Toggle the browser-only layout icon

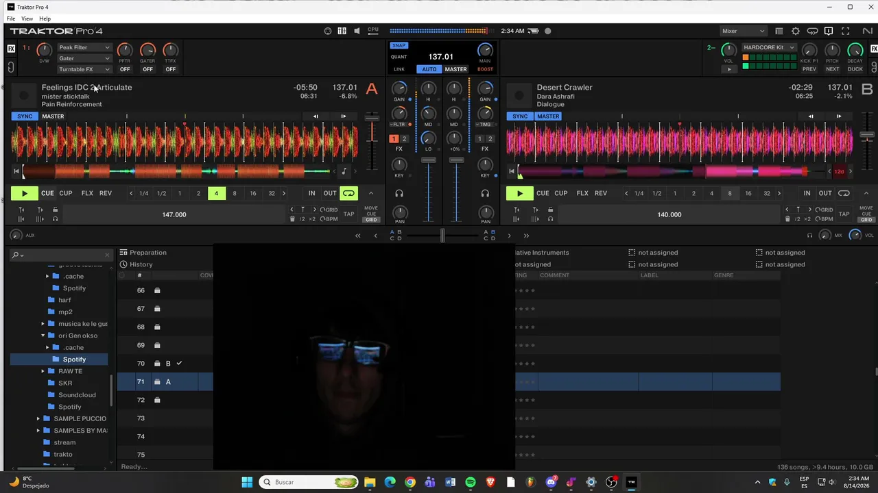(779, 31)
